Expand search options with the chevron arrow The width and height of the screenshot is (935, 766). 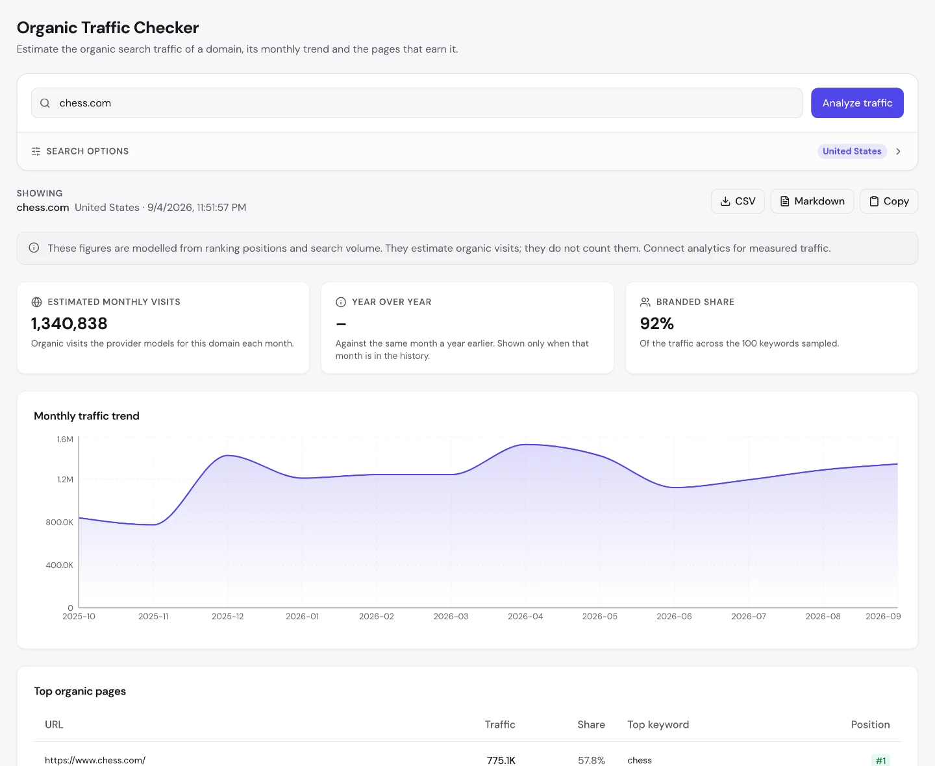899,151
